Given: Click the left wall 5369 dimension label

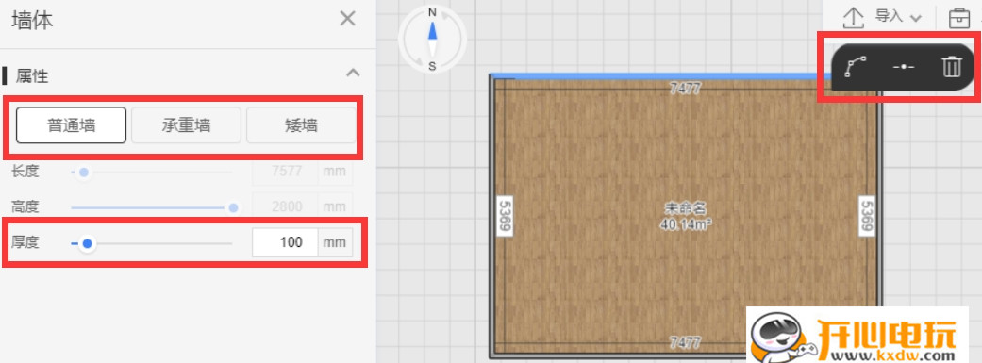Looking at the screenshot, I should [x=505, y=216].
